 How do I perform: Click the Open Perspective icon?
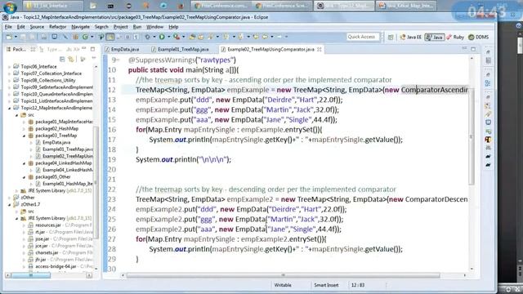[x=391, y=38]
